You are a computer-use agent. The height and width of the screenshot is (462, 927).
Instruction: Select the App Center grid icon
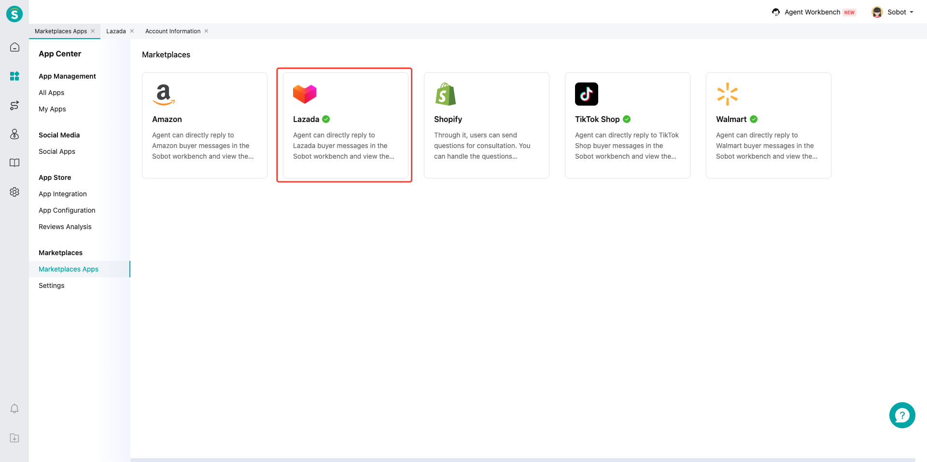(14, 76)
